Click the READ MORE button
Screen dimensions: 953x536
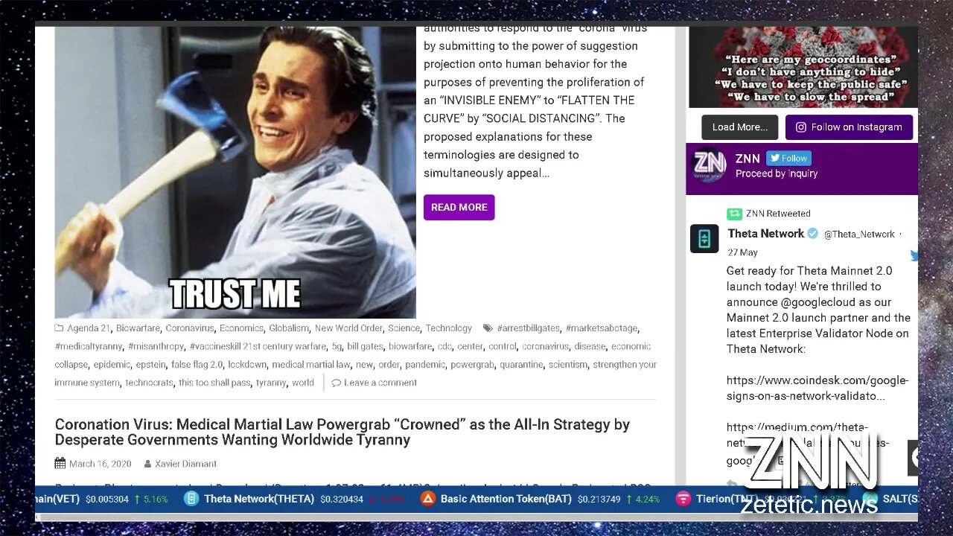point(459,207)
